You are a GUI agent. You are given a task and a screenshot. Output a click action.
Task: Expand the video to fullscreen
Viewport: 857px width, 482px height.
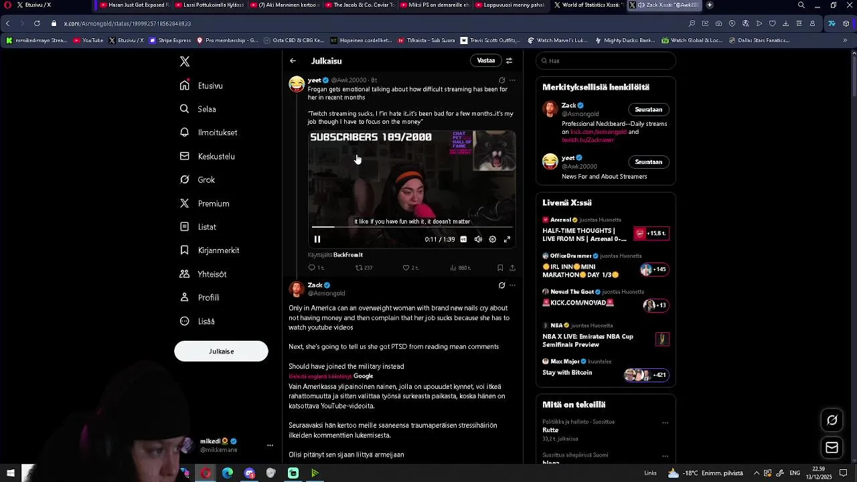[507, 239]
